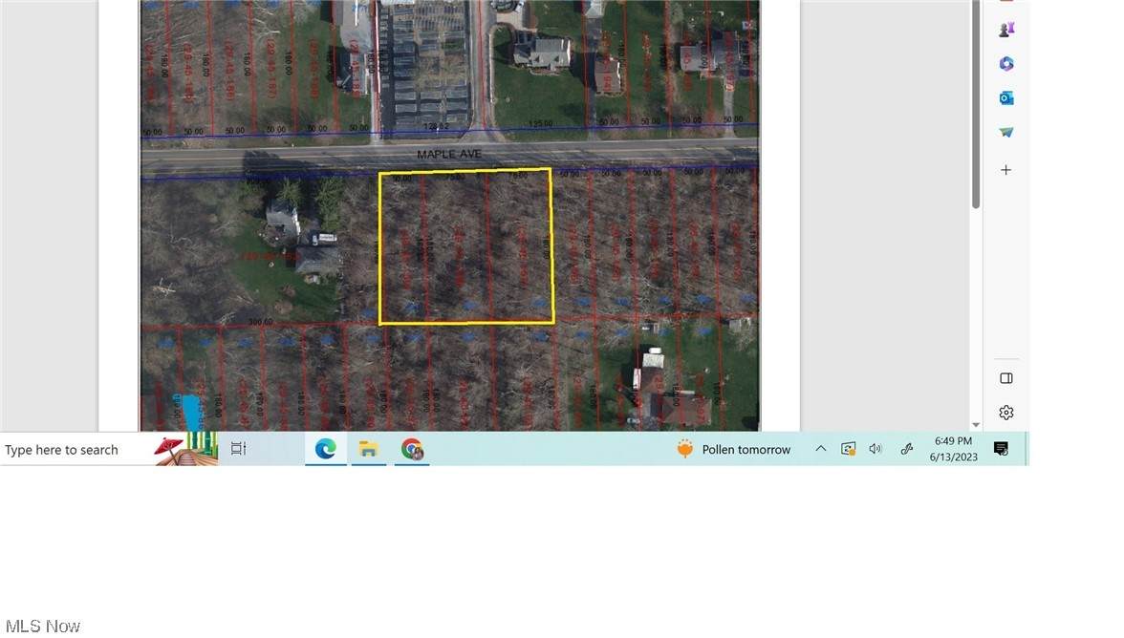The height and width of the screenshot is (638, 1124).
Task: Open the Pollen tomorrow weather widget
Action: [734, 449]
